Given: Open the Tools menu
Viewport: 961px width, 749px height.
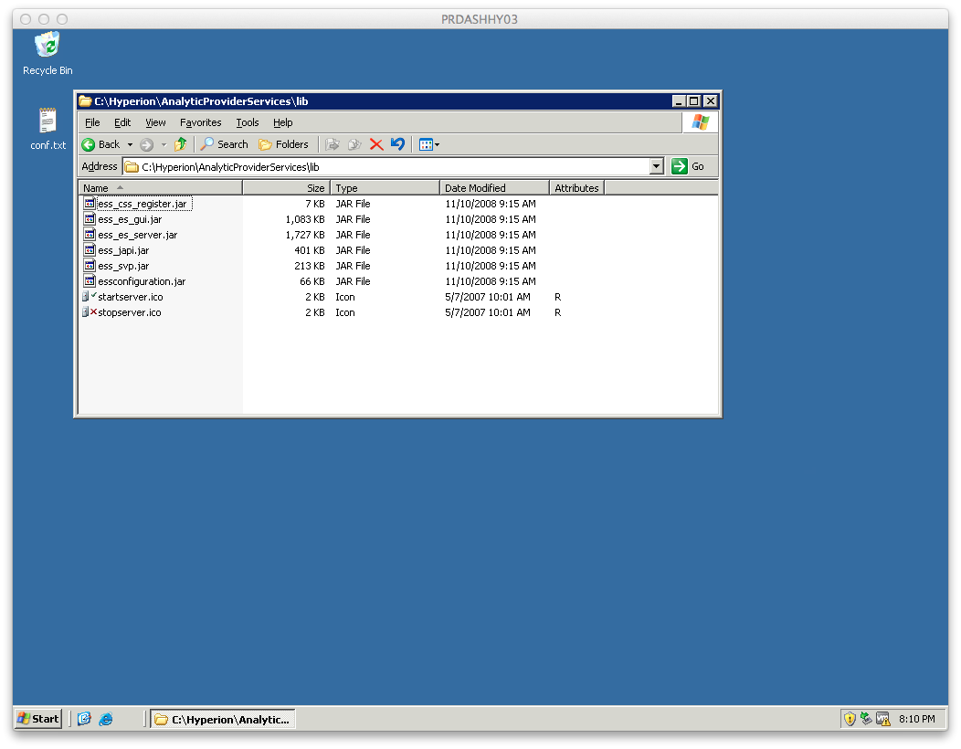Looking at the screenshot, I should point(248,122).
